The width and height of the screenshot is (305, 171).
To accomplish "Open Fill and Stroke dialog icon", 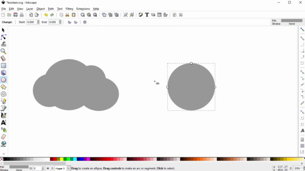I will point(141,15).
